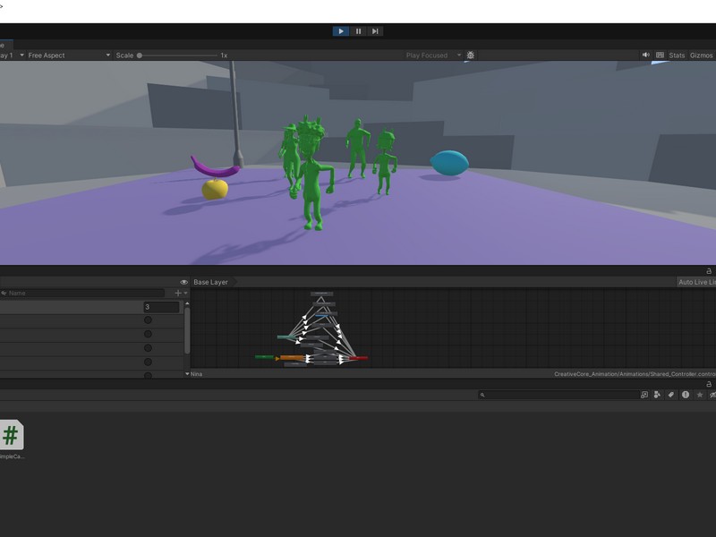The width and height of the screenshot is (716, 537).
Task: Mute audio in the Game view toolbar
Action: pos(646,55)
